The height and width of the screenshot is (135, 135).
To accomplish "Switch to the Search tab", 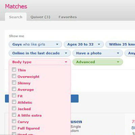I will pos(16,17).
